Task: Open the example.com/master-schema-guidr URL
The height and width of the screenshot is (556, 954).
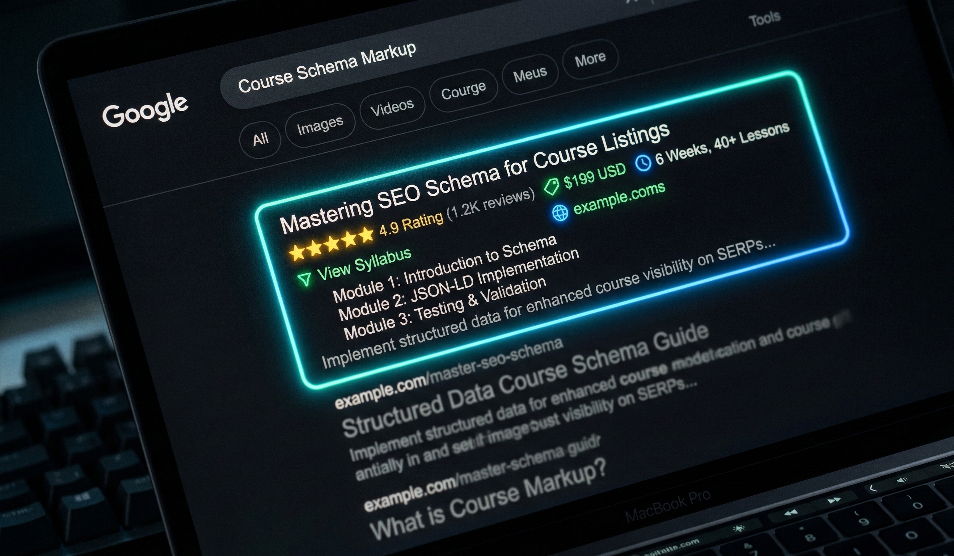Action: pos(482,473)
